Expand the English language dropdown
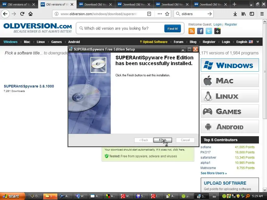 tap(245, 42)
